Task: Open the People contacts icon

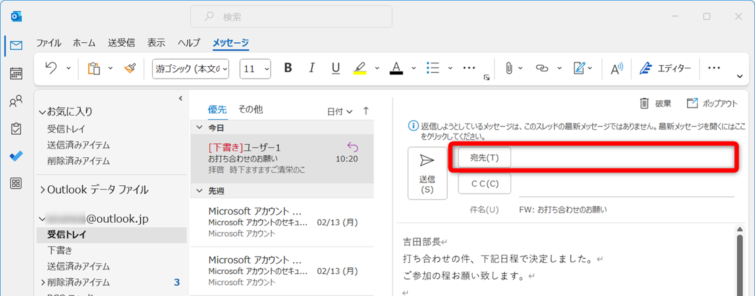Action: point(16,101)
